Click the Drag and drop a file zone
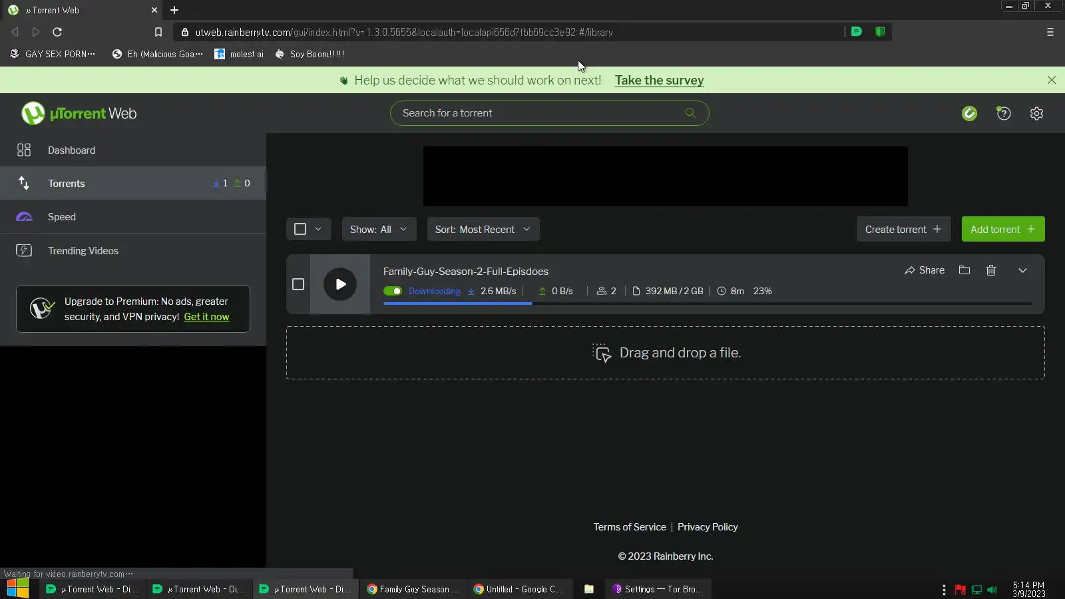 tap(666, 353)
